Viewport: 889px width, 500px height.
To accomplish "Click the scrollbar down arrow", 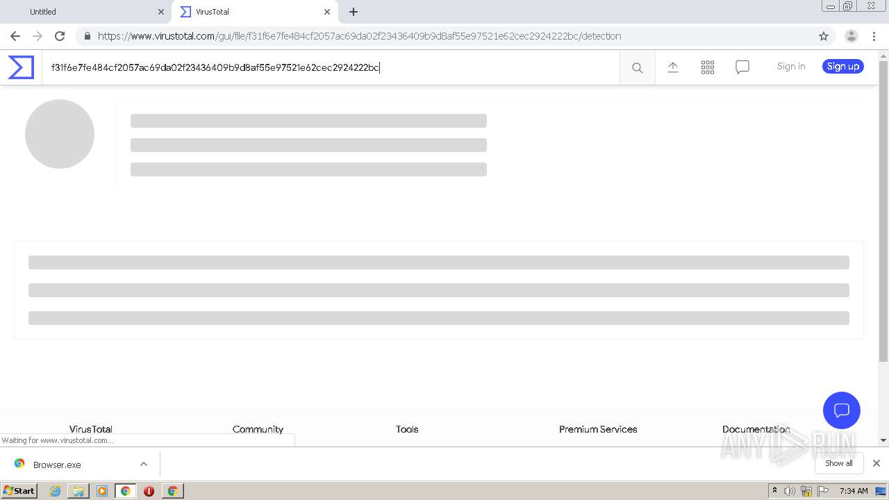I will tap(883, 440).
